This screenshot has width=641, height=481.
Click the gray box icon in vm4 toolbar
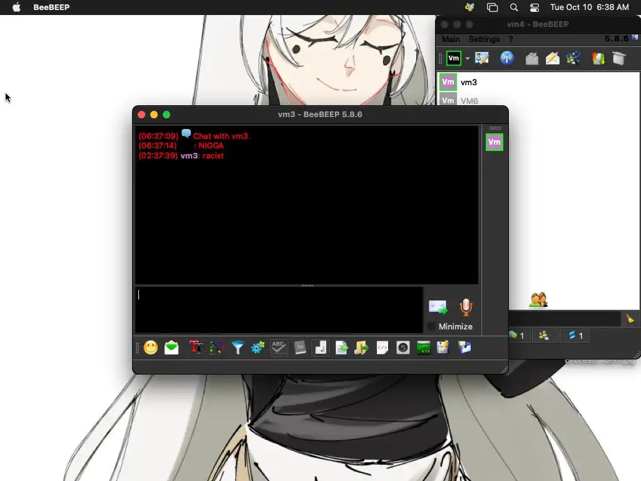619,58
